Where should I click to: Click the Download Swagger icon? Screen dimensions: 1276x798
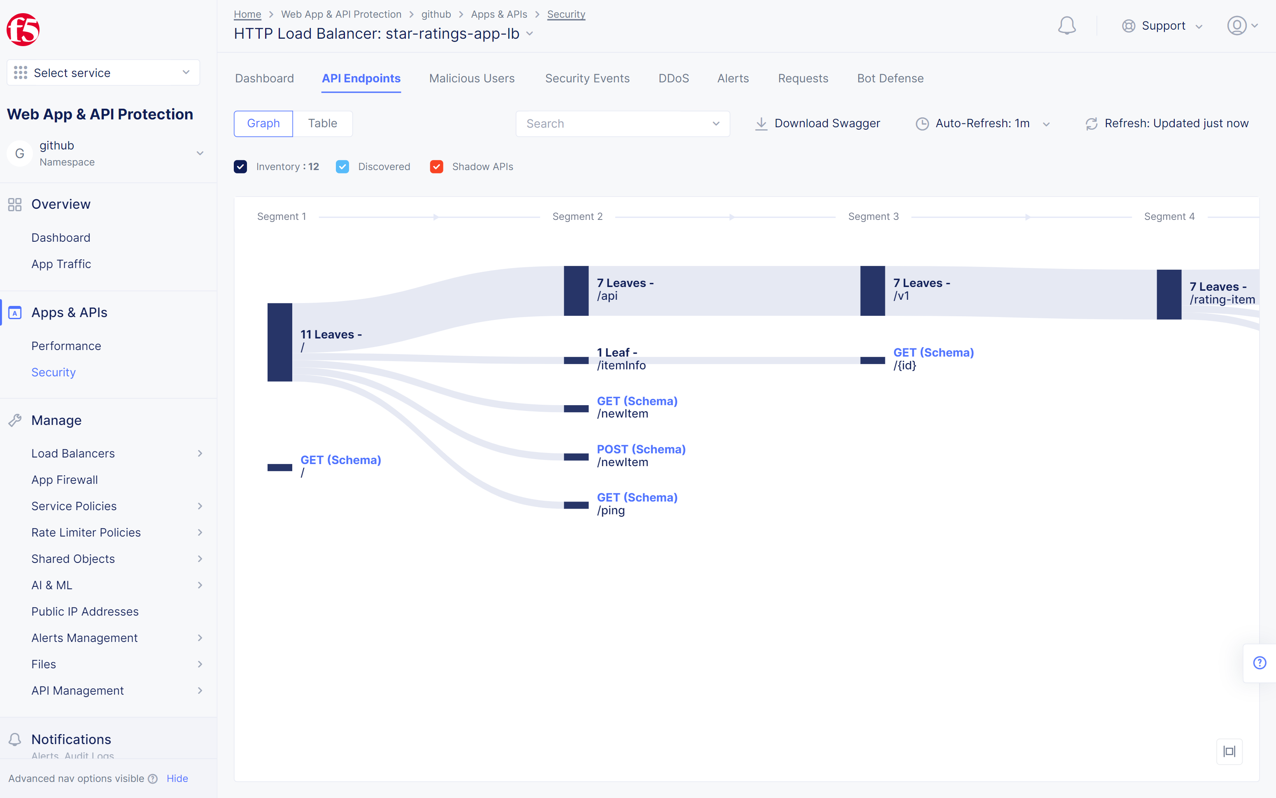(x=761, y=124)
